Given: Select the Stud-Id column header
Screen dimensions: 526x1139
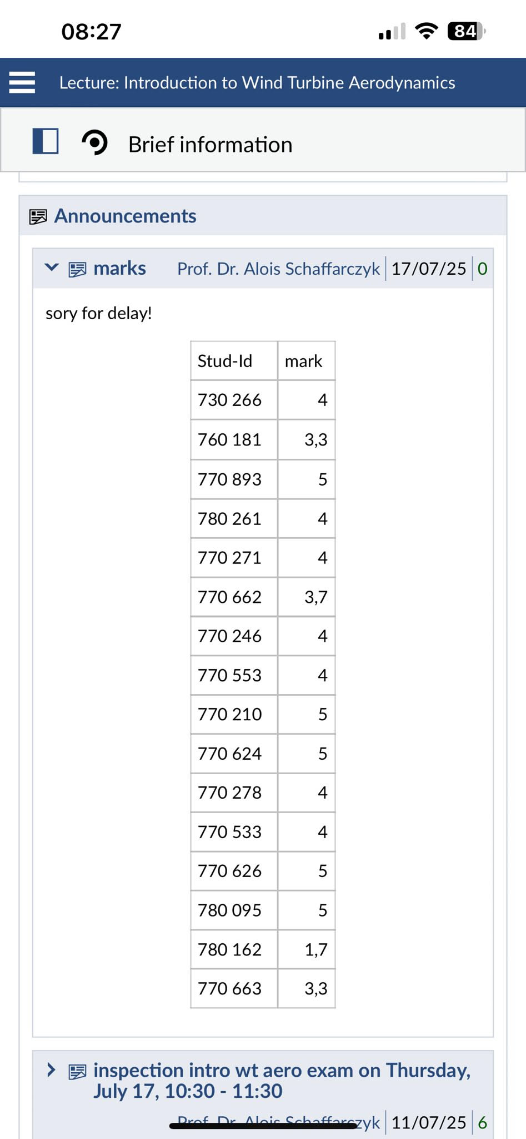Looking at the screenshot, I should (225, 361).
